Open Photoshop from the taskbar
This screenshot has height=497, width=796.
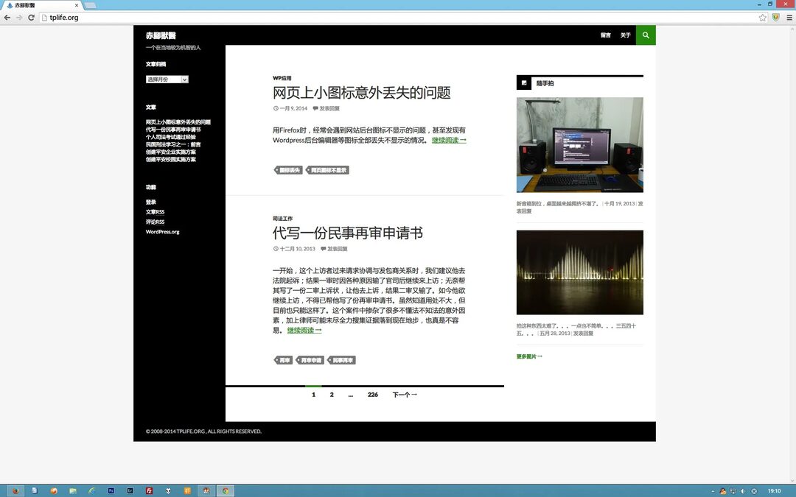pyautogui.click(x=111, y=490)
